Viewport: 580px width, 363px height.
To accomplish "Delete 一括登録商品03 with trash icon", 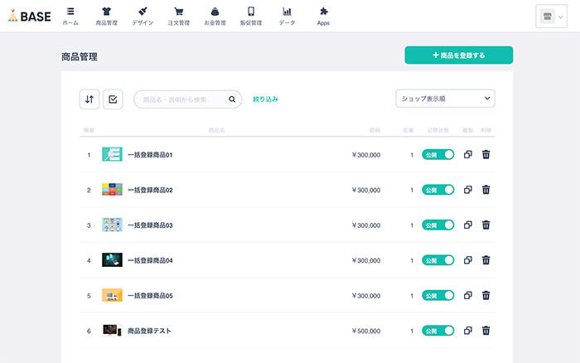I will point(486,225).
